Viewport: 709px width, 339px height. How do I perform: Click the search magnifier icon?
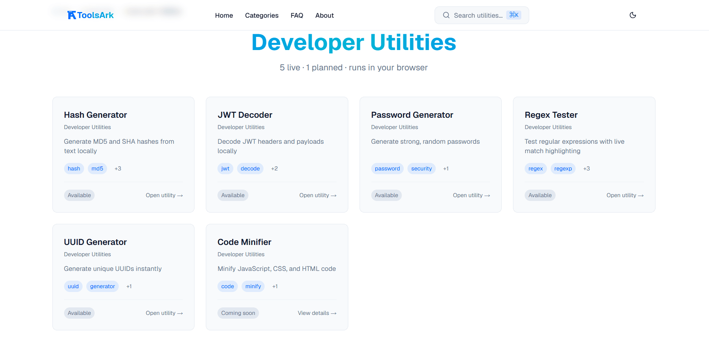click(x=446, y=15)
